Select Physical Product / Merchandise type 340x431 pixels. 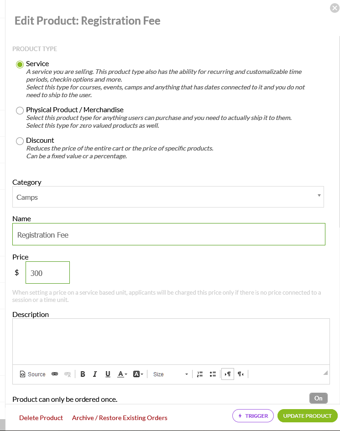(20, 110)
